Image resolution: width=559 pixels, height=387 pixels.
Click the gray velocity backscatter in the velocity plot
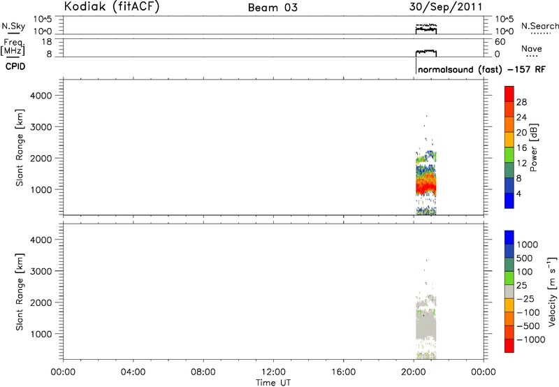[x=426, y=326]
